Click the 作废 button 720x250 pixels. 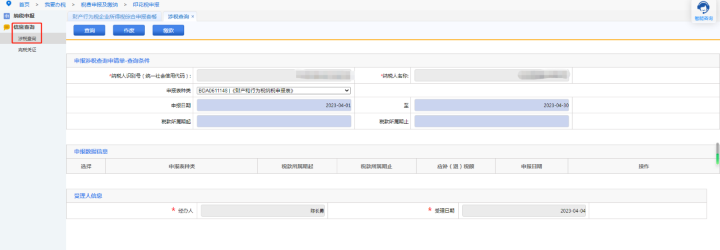129,30
